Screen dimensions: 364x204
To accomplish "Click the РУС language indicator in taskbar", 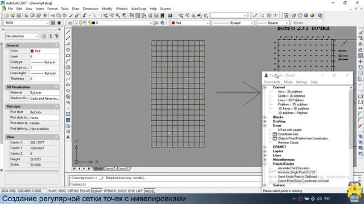I will click(327, 199).
